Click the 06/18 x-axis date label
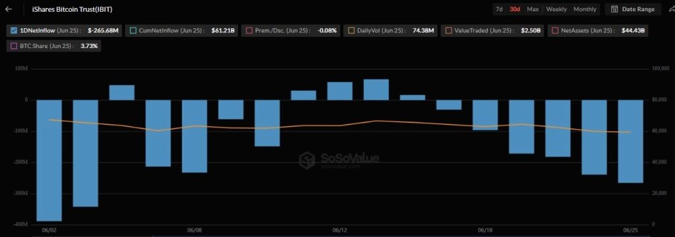This screenshot has width=675, height=237. [485, 230]
